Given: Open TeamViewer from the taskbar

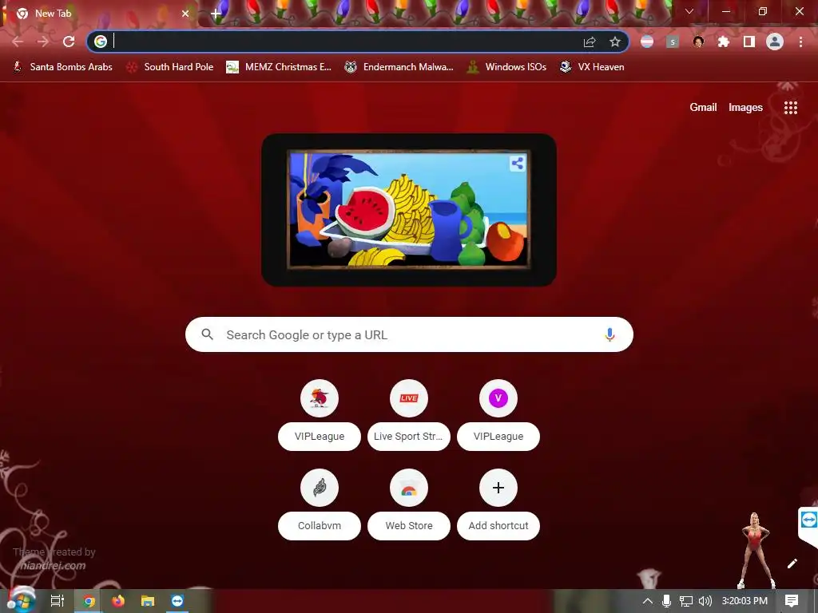Looking at the screenshot, I should click(177, 602).
